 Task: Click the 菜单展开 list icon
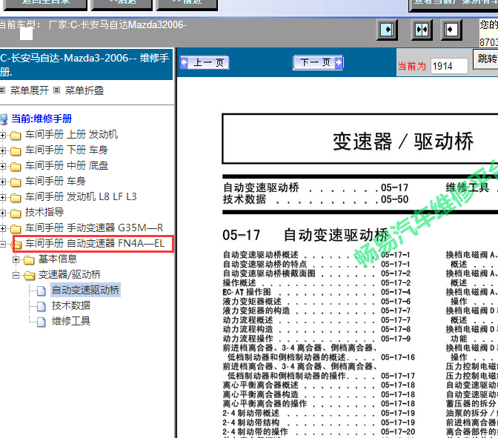(x=2, y=90)
